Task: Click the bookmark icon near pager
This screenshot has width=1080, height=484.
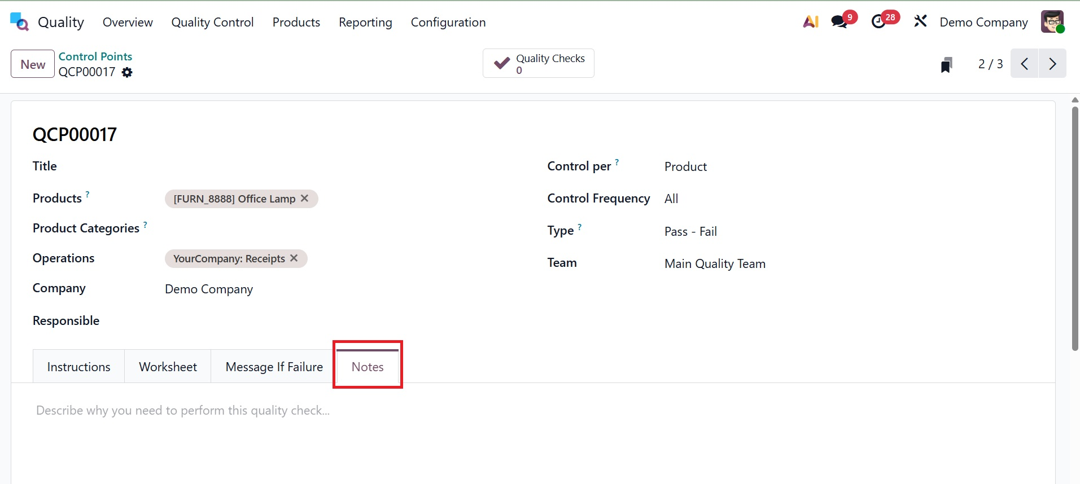Action: pos(947,64)
